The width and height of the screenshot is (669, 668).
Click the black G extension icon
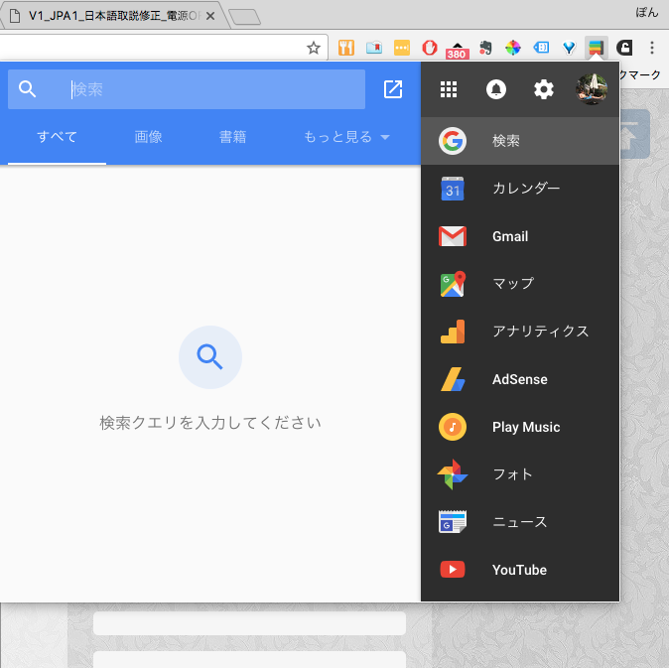pos(624,48)
